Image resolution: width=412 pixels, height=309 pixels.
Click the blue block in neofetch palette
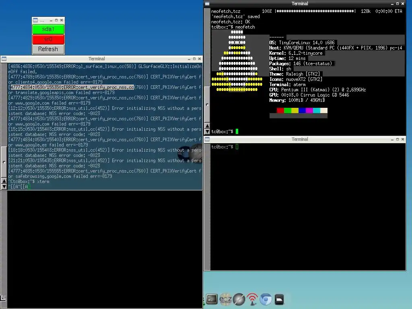[302, 110]
